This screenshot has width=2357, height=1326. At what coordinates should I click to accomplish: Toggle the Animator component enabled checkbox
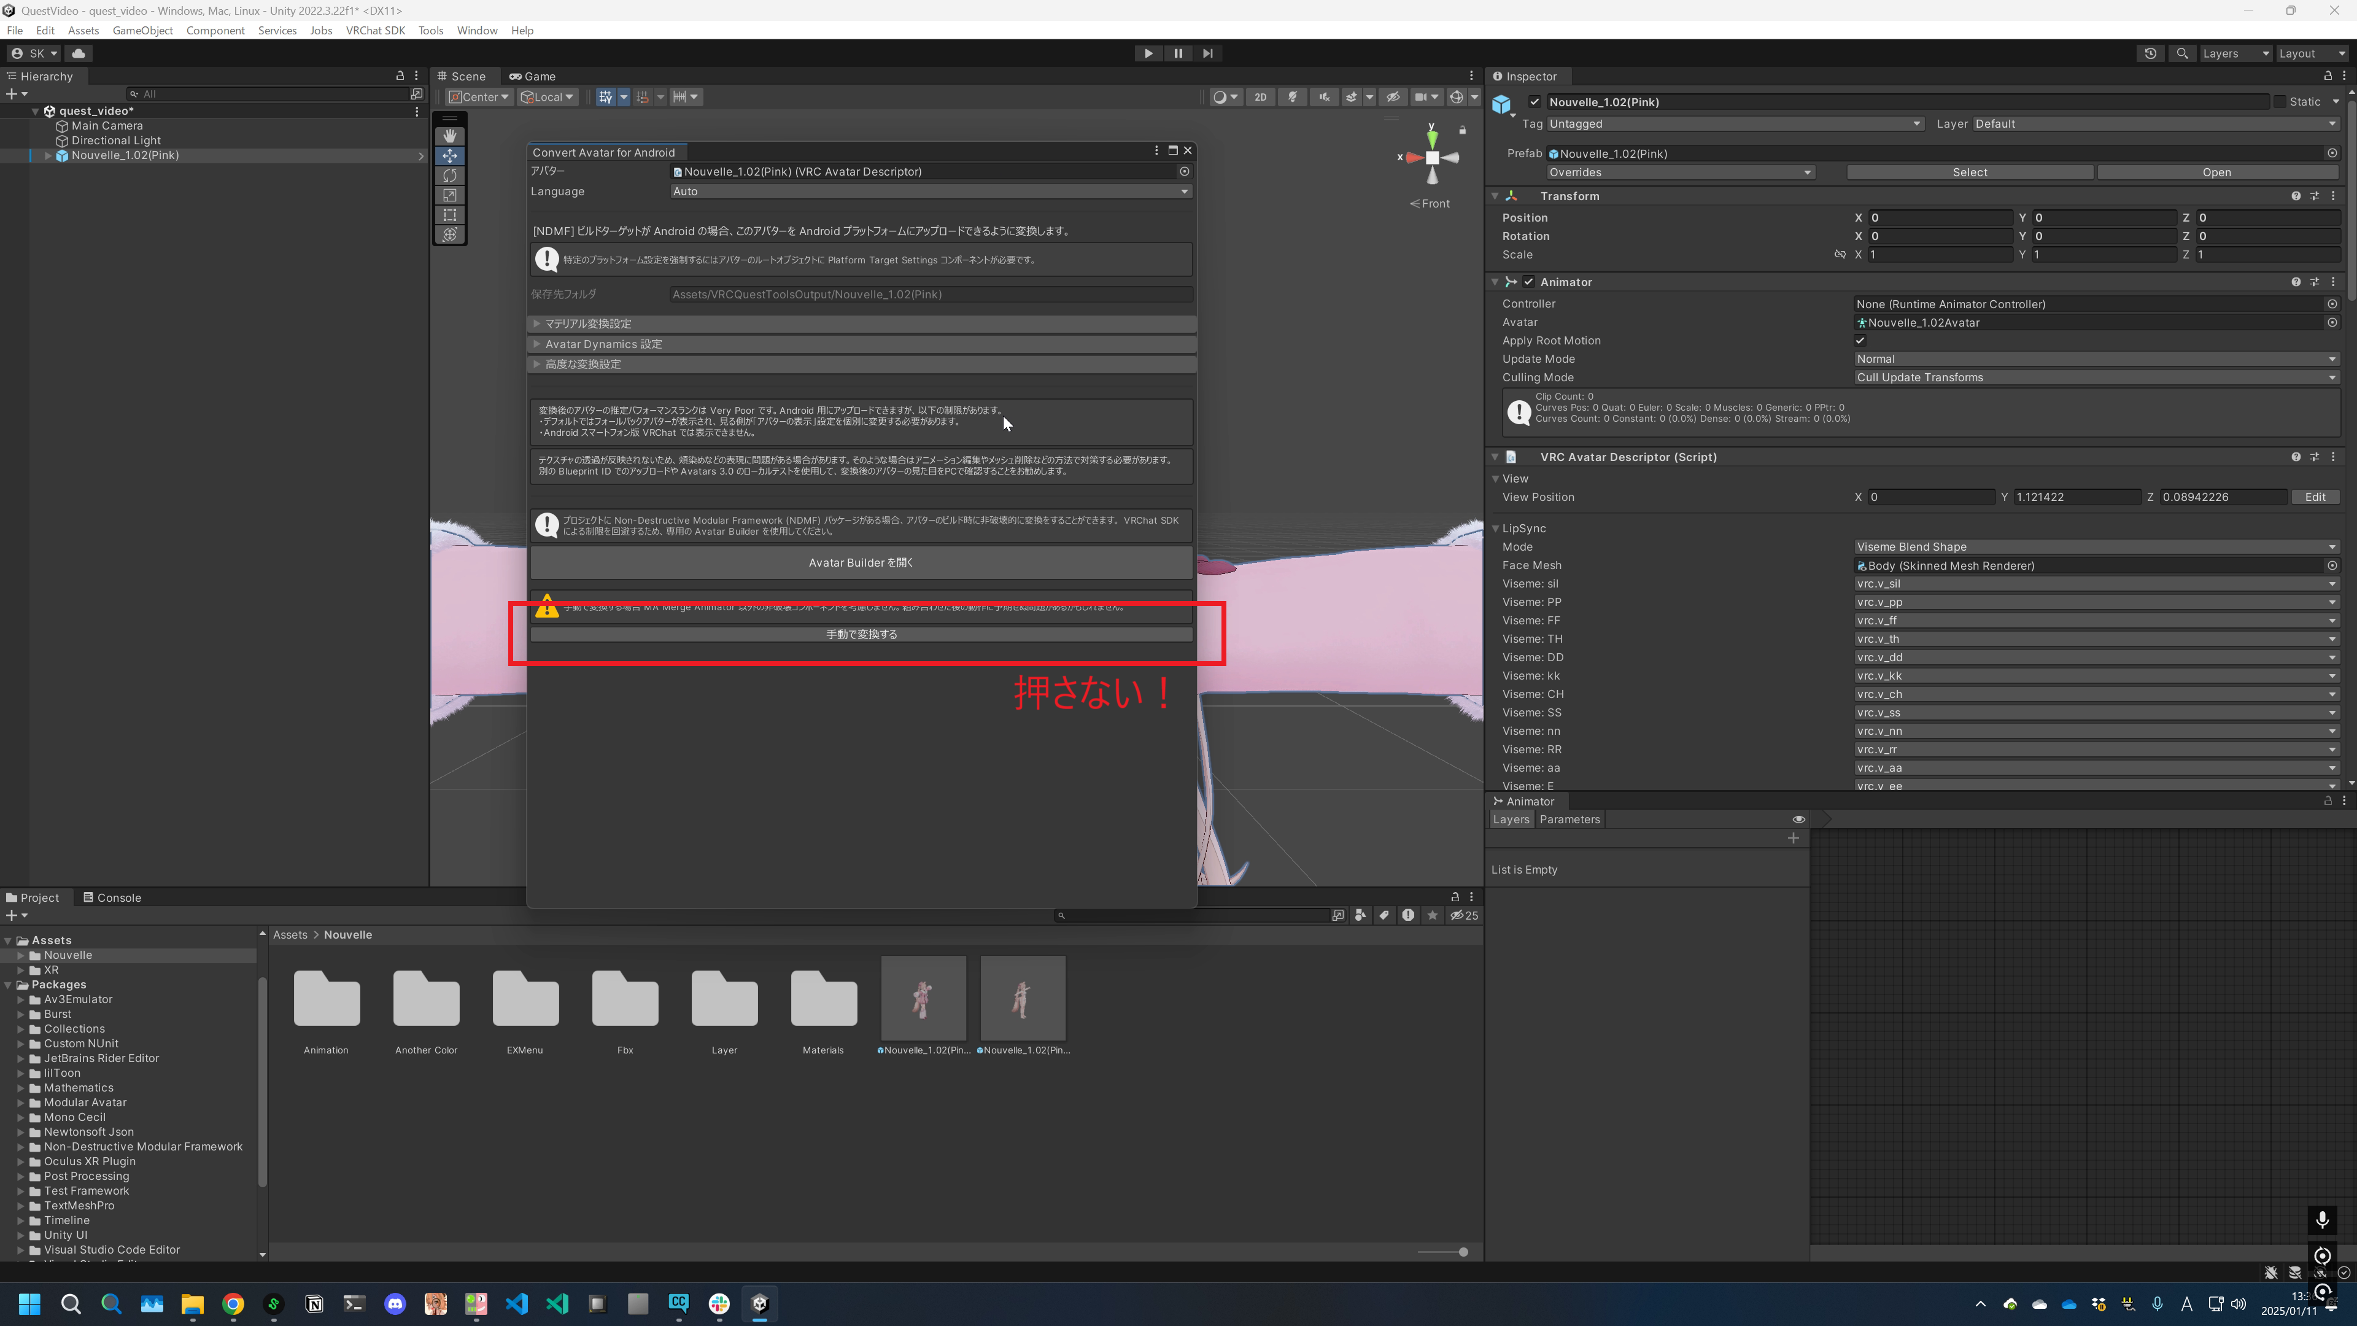tap(1529, 282)
